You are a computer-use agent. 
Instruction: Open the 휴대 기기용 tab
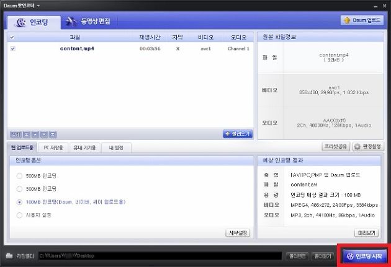(84, 147)
